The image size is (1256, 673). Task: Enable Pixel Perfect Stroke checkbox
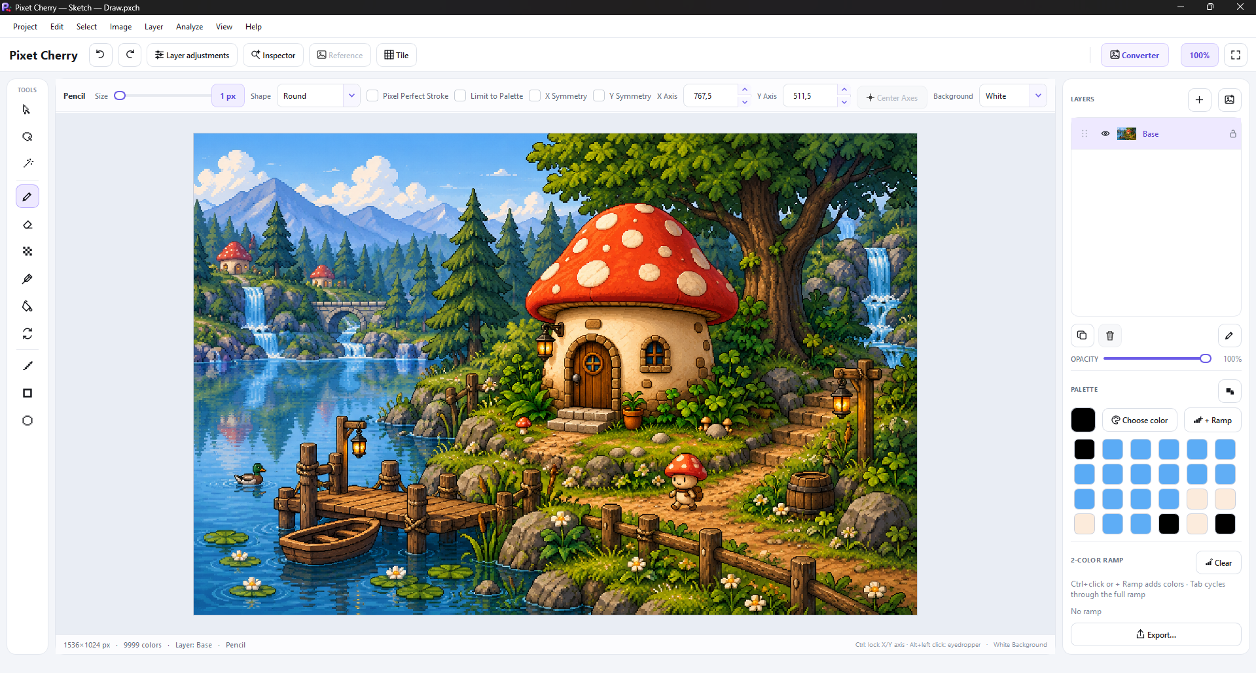pyautogui.click(x=372, y=95)
